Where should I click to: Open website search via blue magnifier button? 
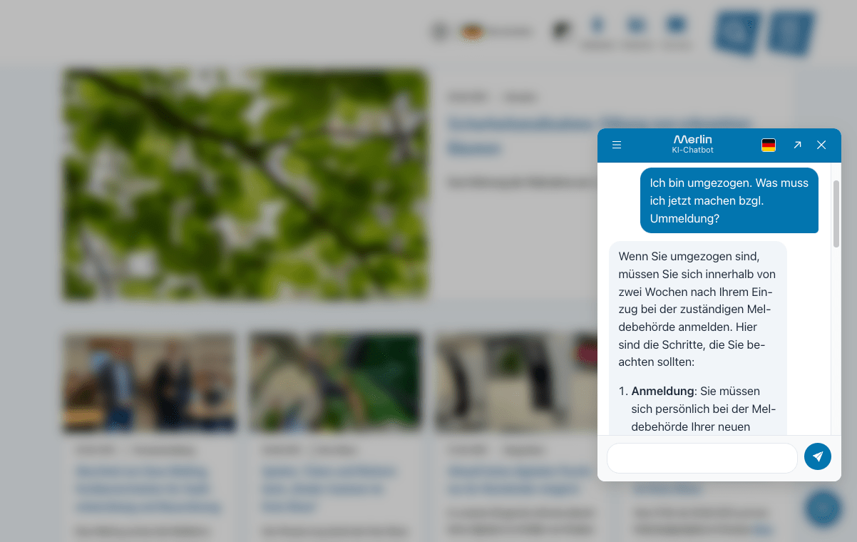(x=737, y=32)
